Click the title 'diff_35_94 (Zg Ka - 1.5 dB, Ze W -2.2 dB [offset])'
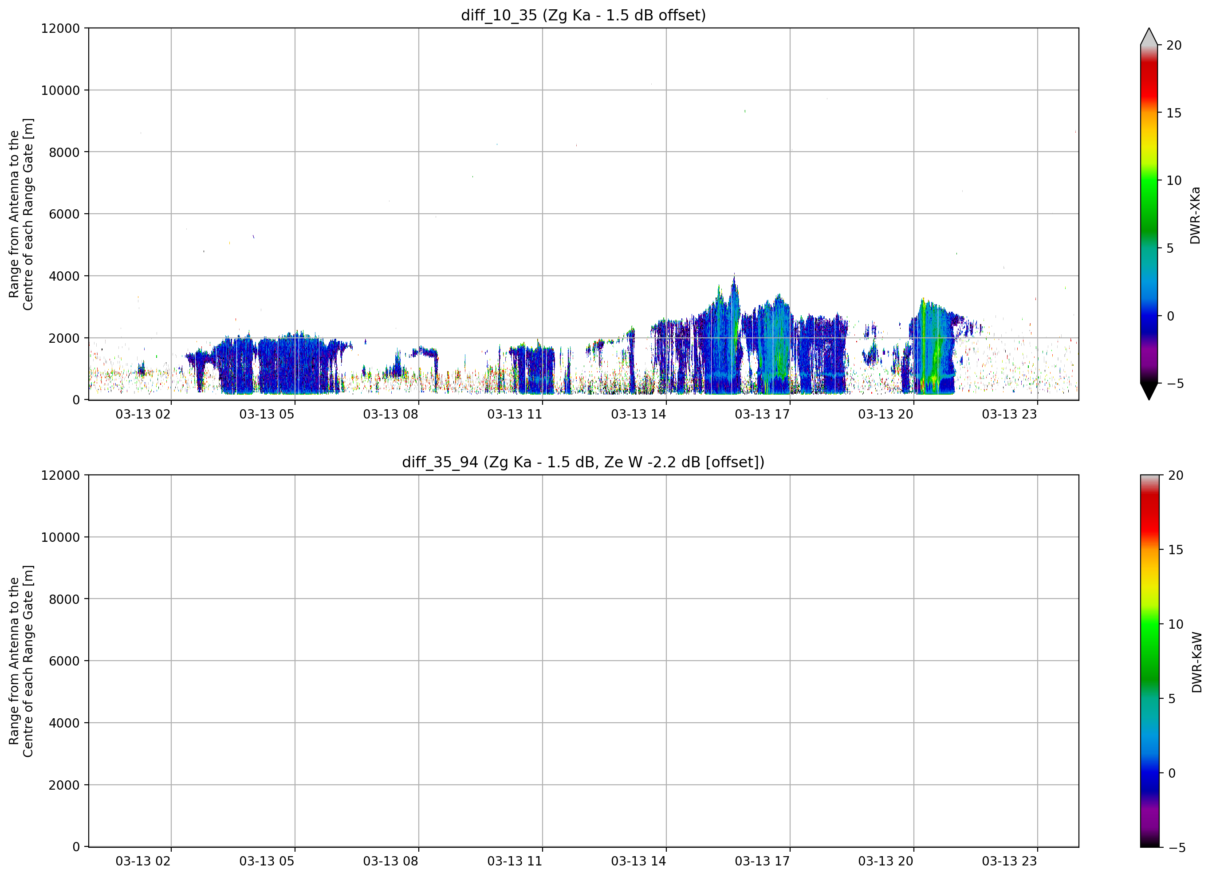Viewport: 1212px width, 877px height. (583, 462)
